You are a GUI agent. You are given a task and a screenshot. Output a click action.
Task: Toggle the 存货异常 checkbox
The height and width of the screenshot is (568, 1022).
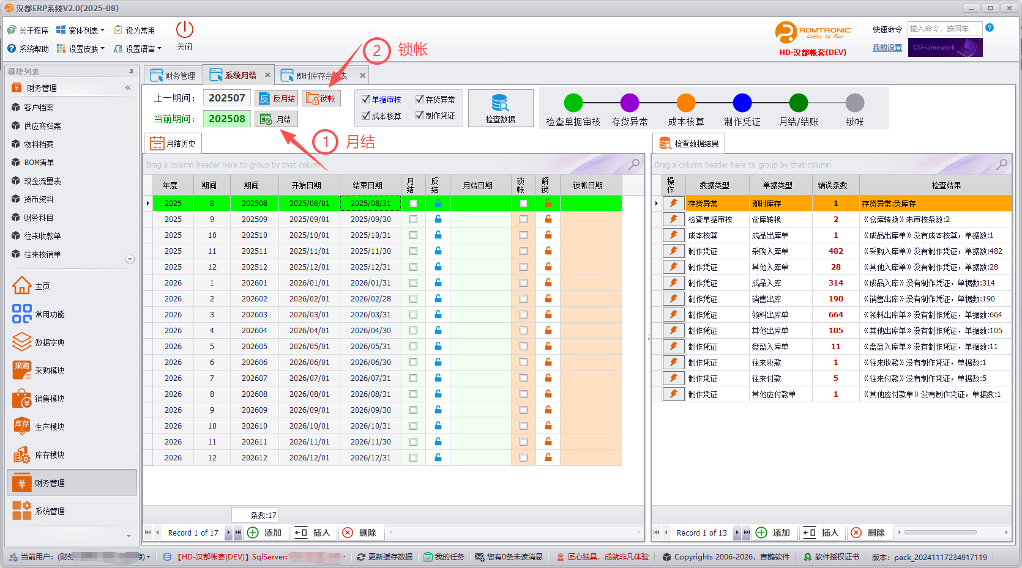point(419,99)
